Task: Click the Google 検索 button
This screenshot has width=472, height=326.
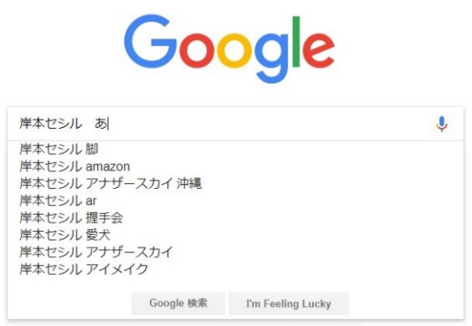Action: click(x=178, y=303)
